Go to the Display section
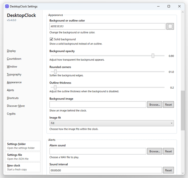 [x=11, y=51]
